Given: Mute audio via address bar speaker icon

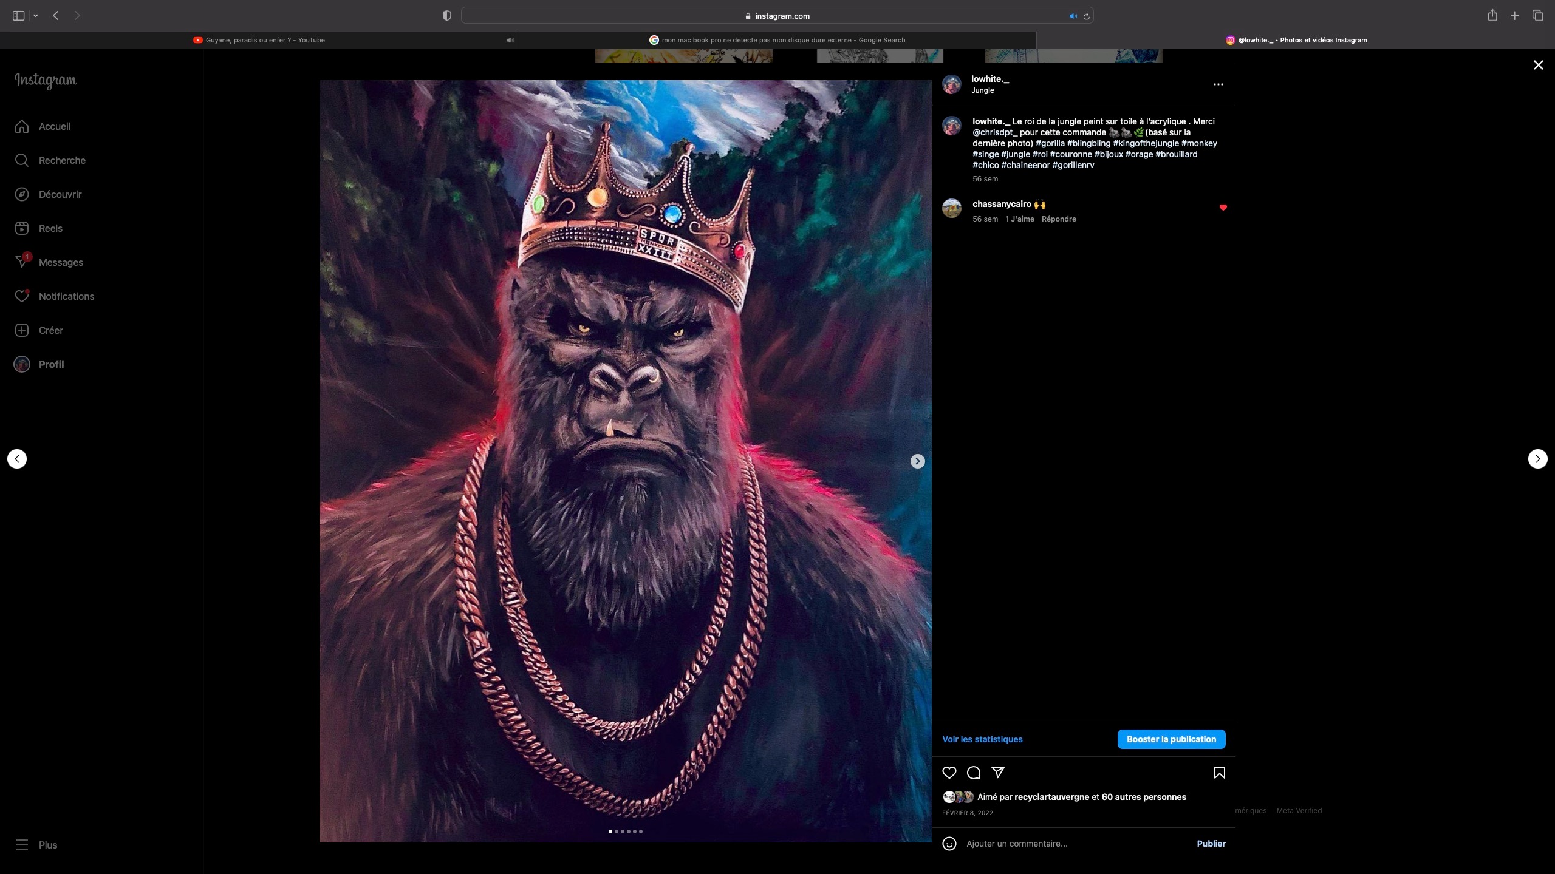Looking at the screenshot, I should [x=1073, y=16].
